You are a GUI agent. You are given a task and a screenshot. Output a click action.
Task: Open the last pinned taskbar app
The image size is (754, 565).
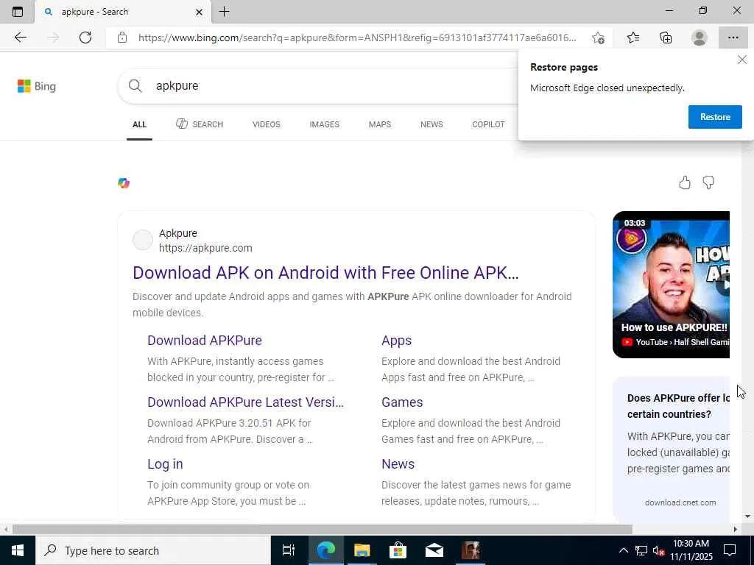[471, 550]
